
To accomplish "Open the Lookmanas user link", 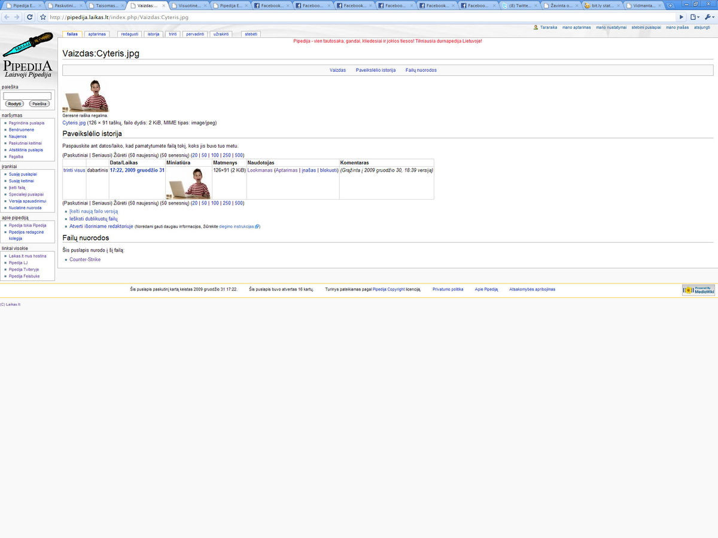I will coord(260,170).
